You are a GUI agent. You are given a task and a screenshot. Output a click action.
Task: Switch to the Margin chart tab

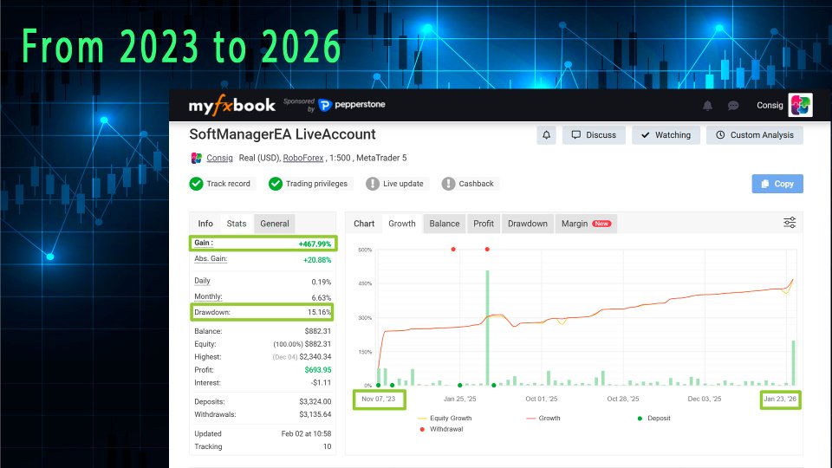point(586,224)
